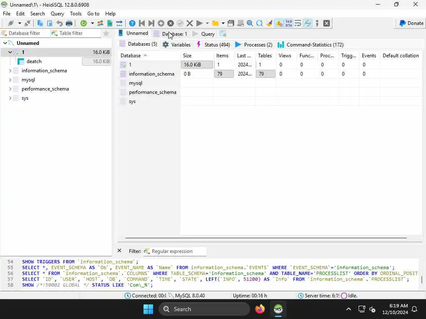The image size is (426, 319).
Task: Open the Go to menu
Action: [x=93, y=14]
